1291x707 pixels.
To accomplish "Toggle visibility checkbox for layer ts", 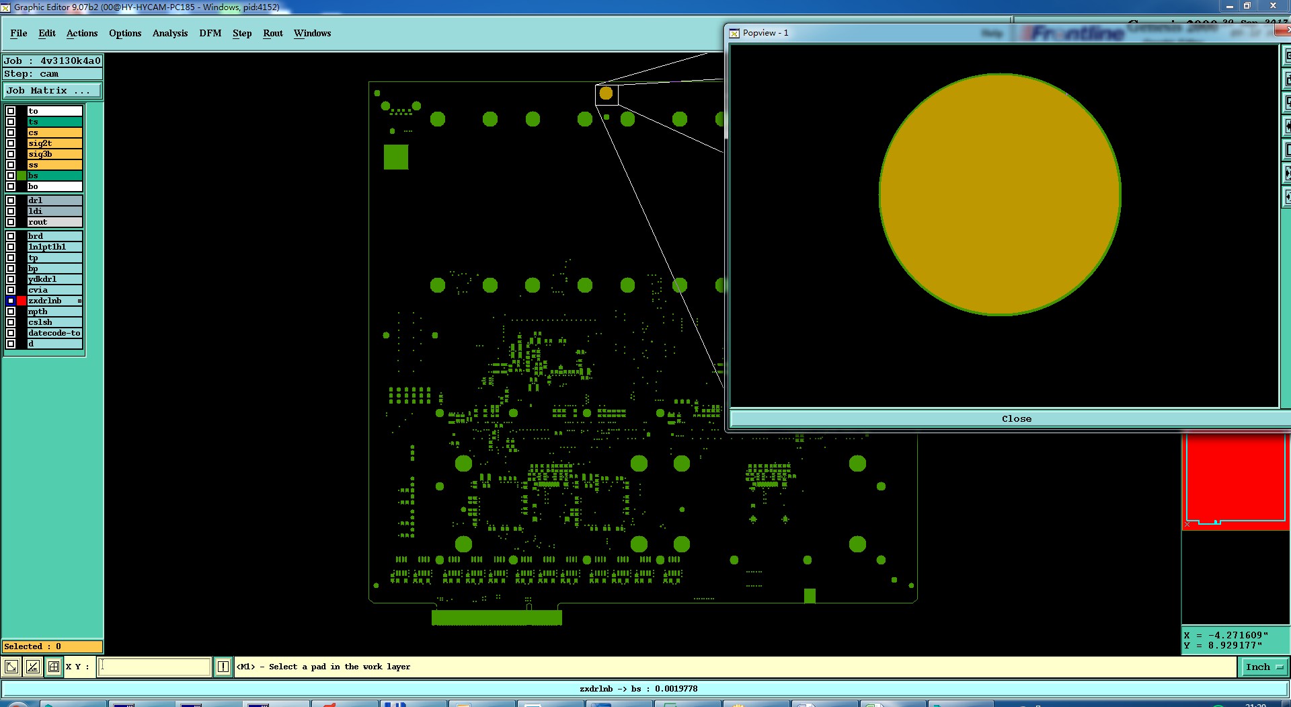I will point(11,122).
